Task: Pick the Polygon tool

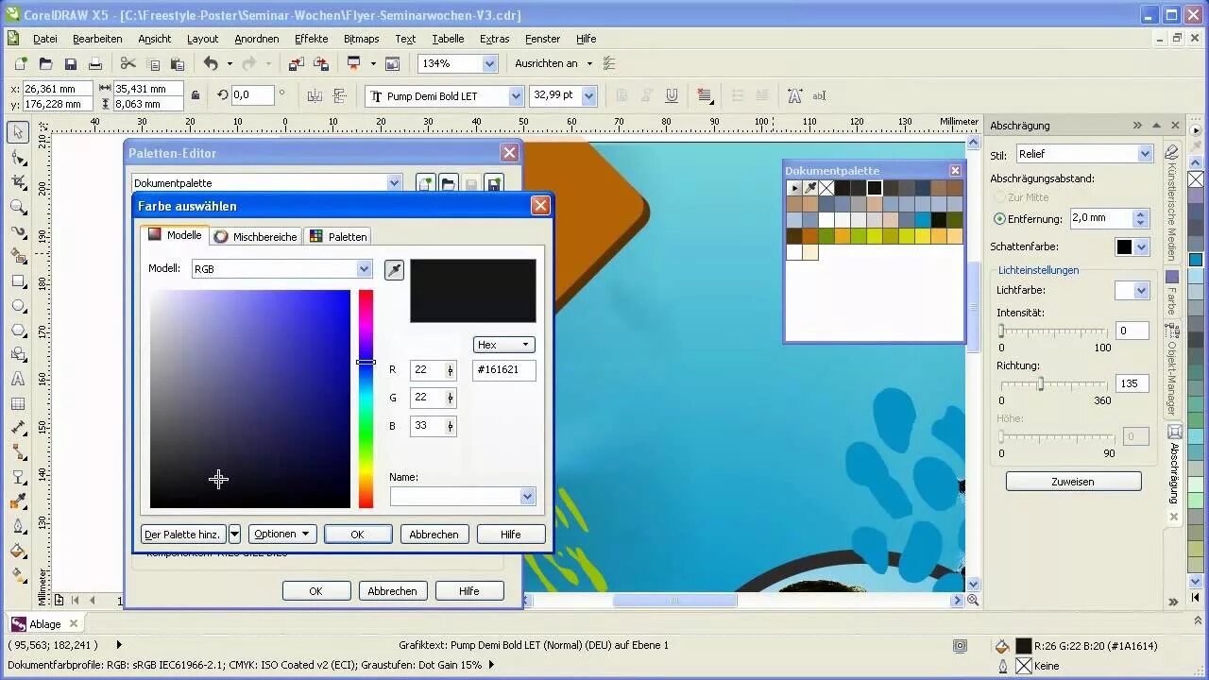Action: [x=18, y=330]
